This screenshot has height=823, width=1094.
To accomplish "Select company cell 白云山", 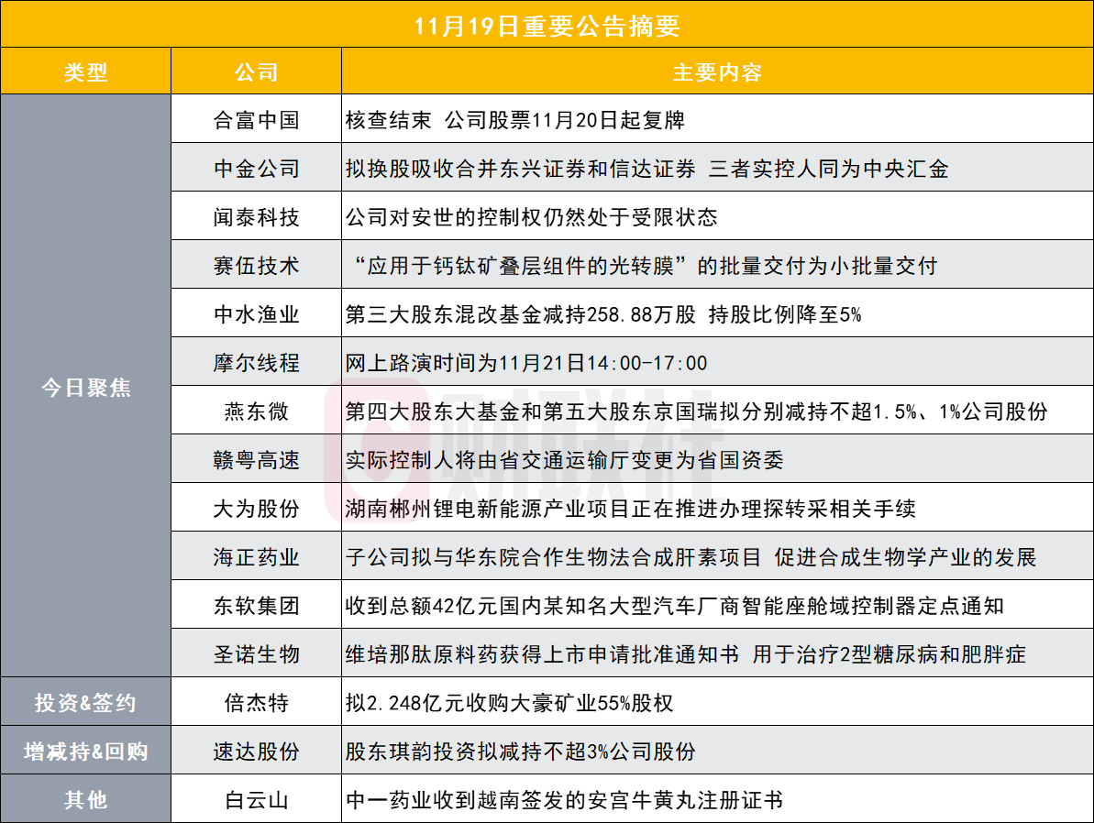I will coord(256,799).
